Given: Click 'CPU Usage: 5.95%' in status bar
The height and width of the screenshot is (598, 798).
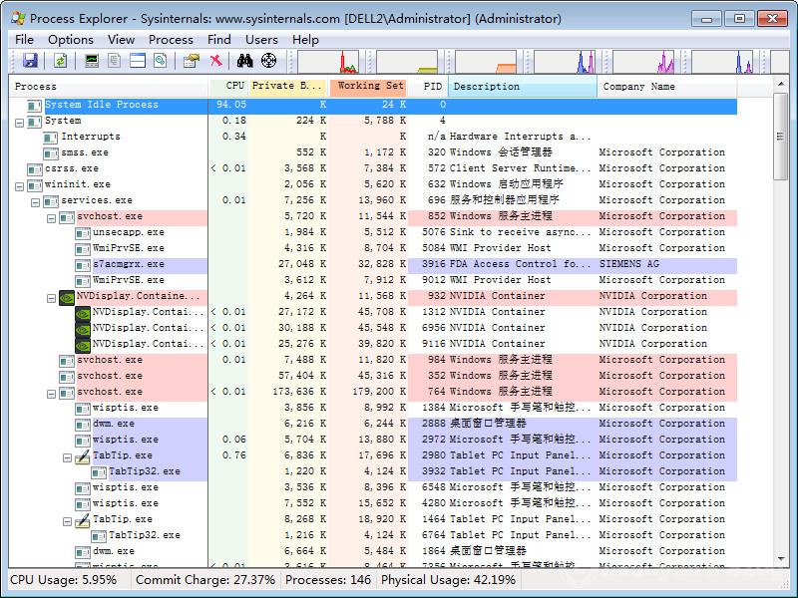Looking at the screenshot, I should (x=64, y=580).
